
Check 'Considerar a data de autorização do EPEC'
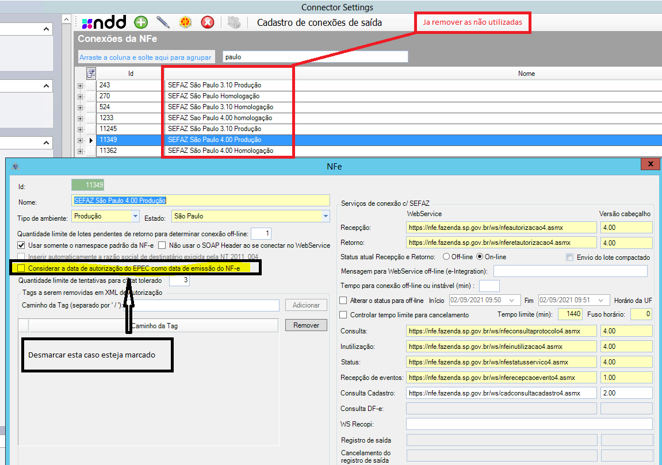22,268
